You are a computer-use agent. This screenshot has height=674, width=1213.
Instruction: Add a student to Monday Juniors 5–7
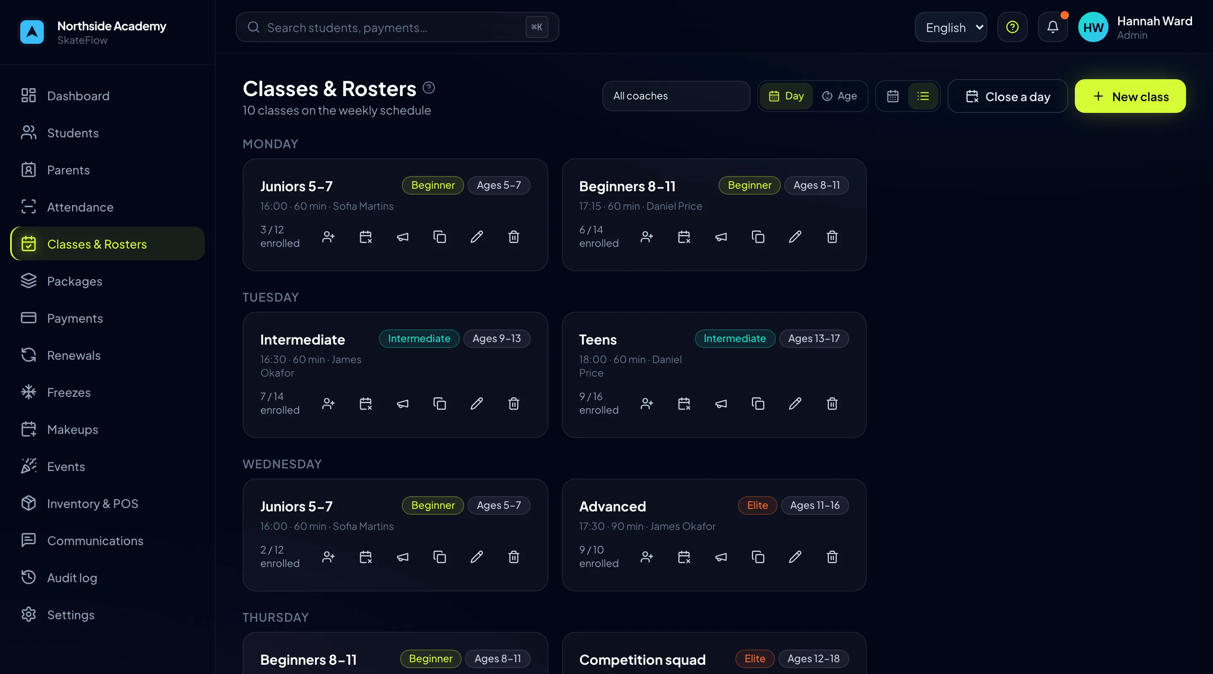coord(328,236)
